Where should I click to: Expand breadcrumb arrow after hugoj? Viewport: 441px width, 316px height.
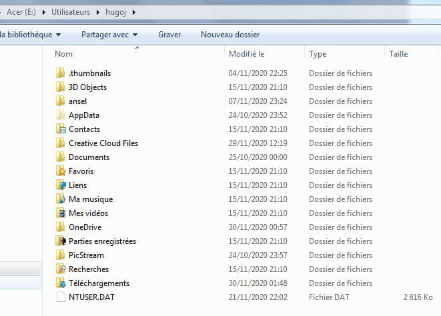134,13
